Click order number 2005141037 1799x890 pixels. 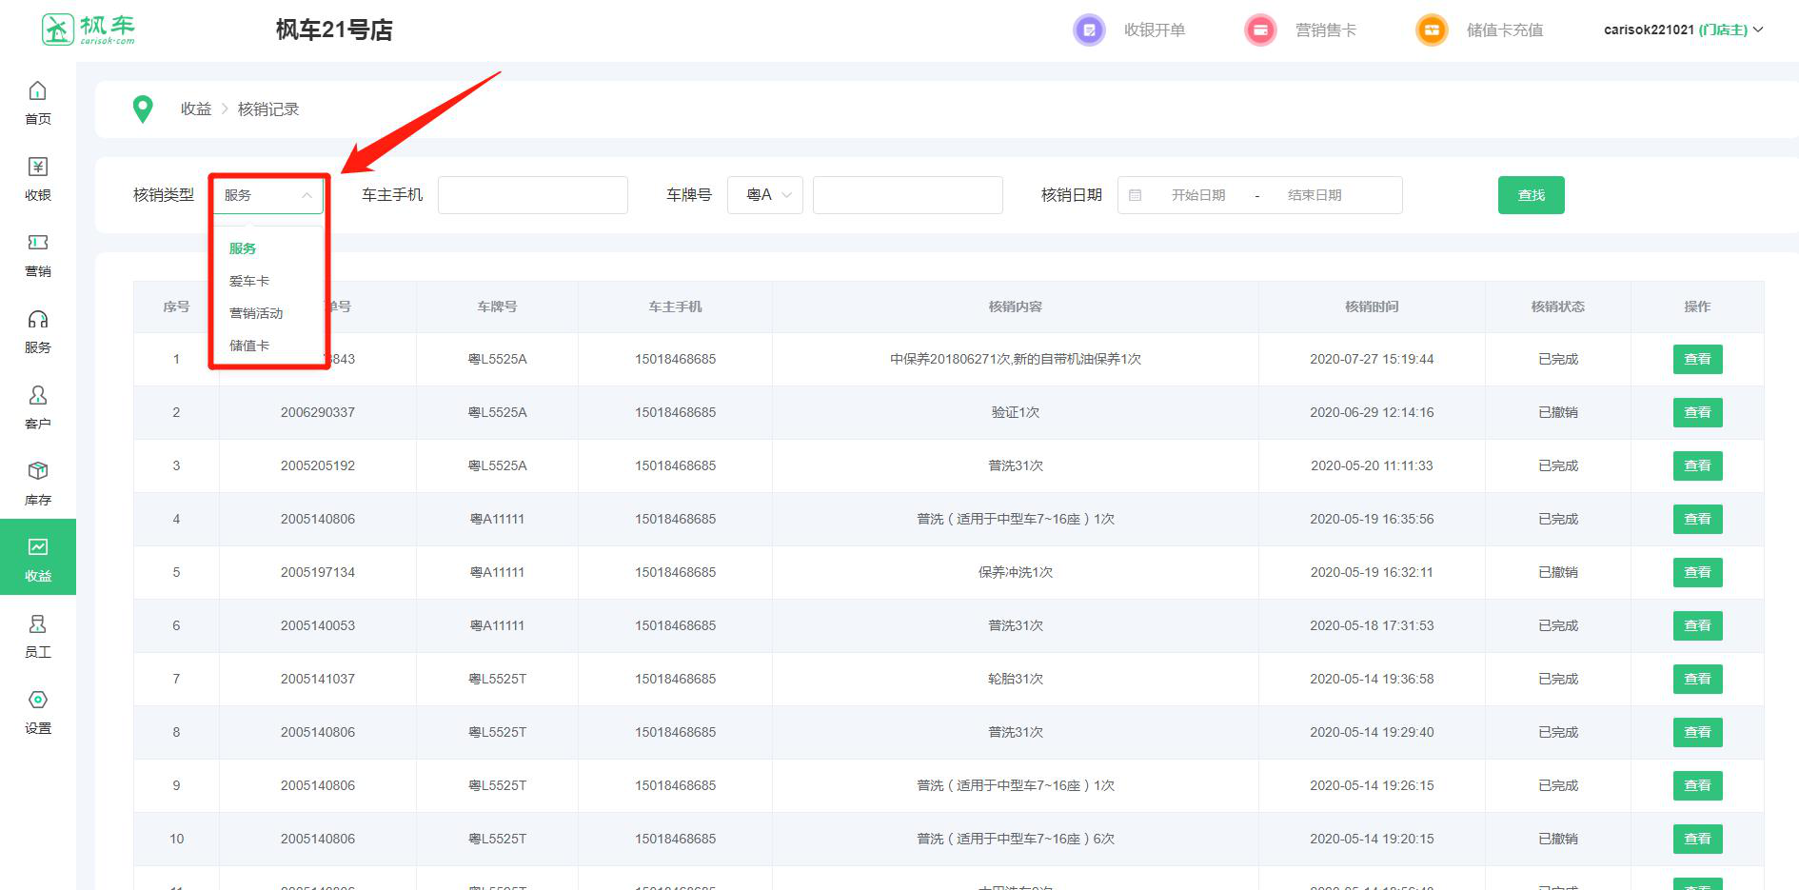318,679
